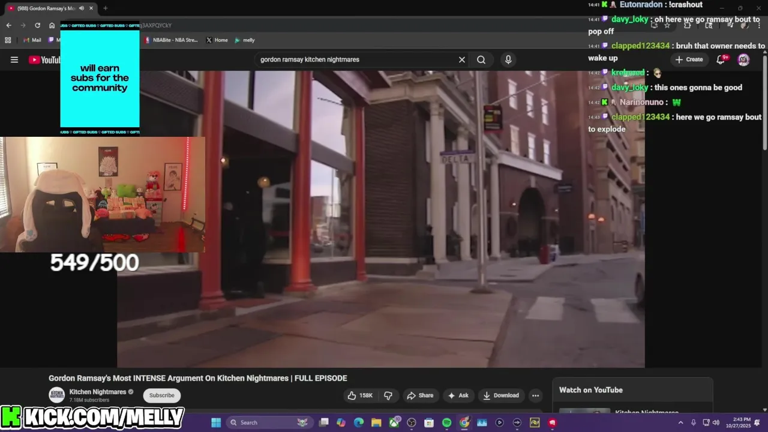Go back with browser back arrow
The image size is (768, 432).
point(8,25)
